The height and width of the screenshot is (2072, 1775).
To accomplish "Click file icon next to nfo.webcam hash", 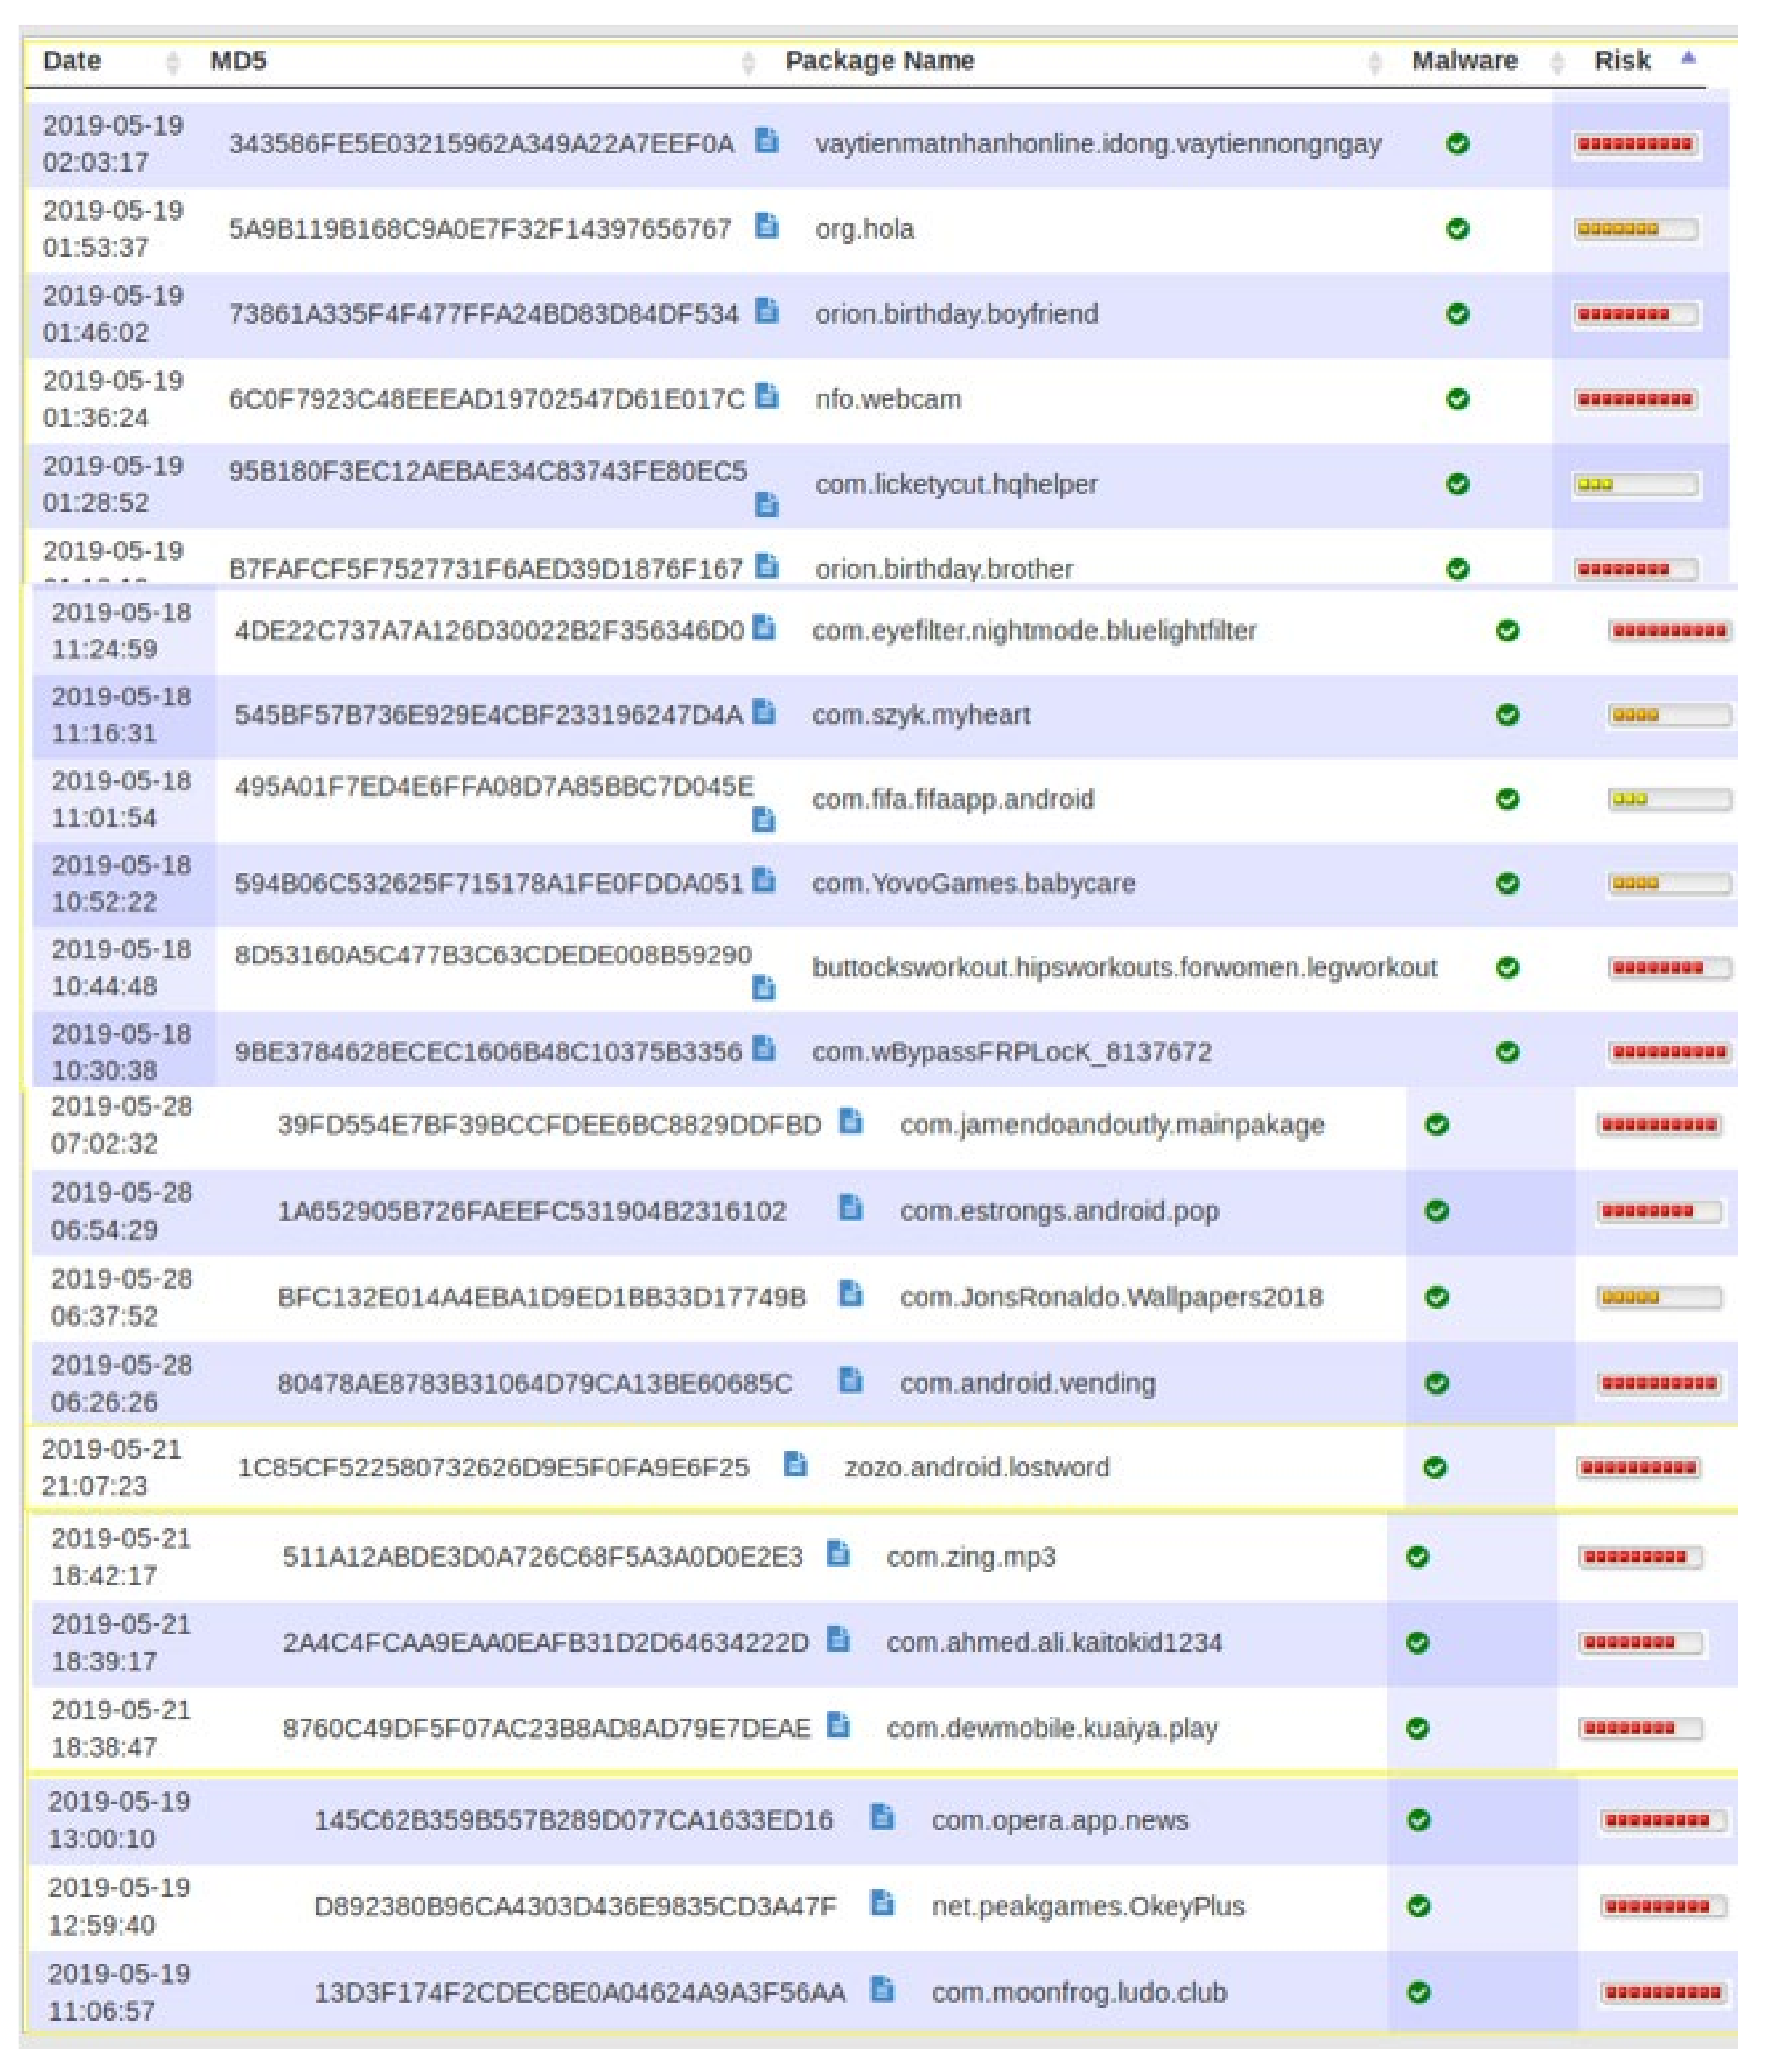I will pos(766,395).
